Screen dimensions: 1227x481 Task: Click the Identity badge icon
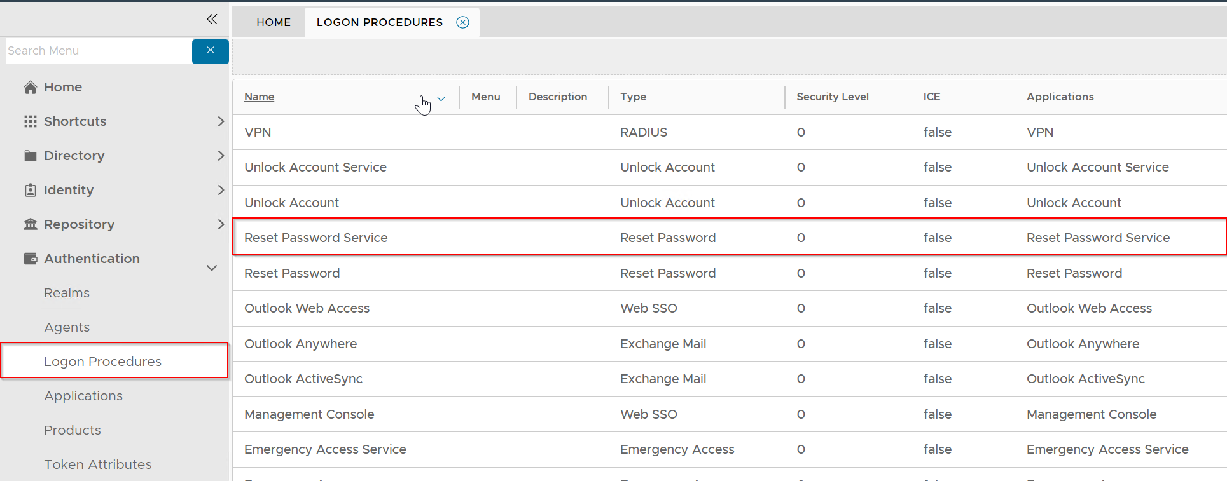coord(30,190)
